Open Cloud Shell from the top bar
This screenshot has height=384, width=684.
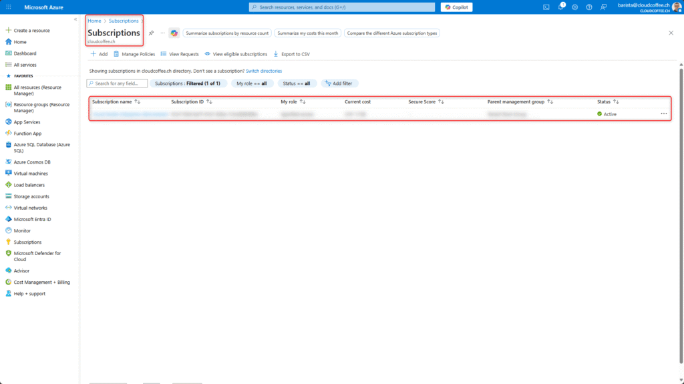546,7
